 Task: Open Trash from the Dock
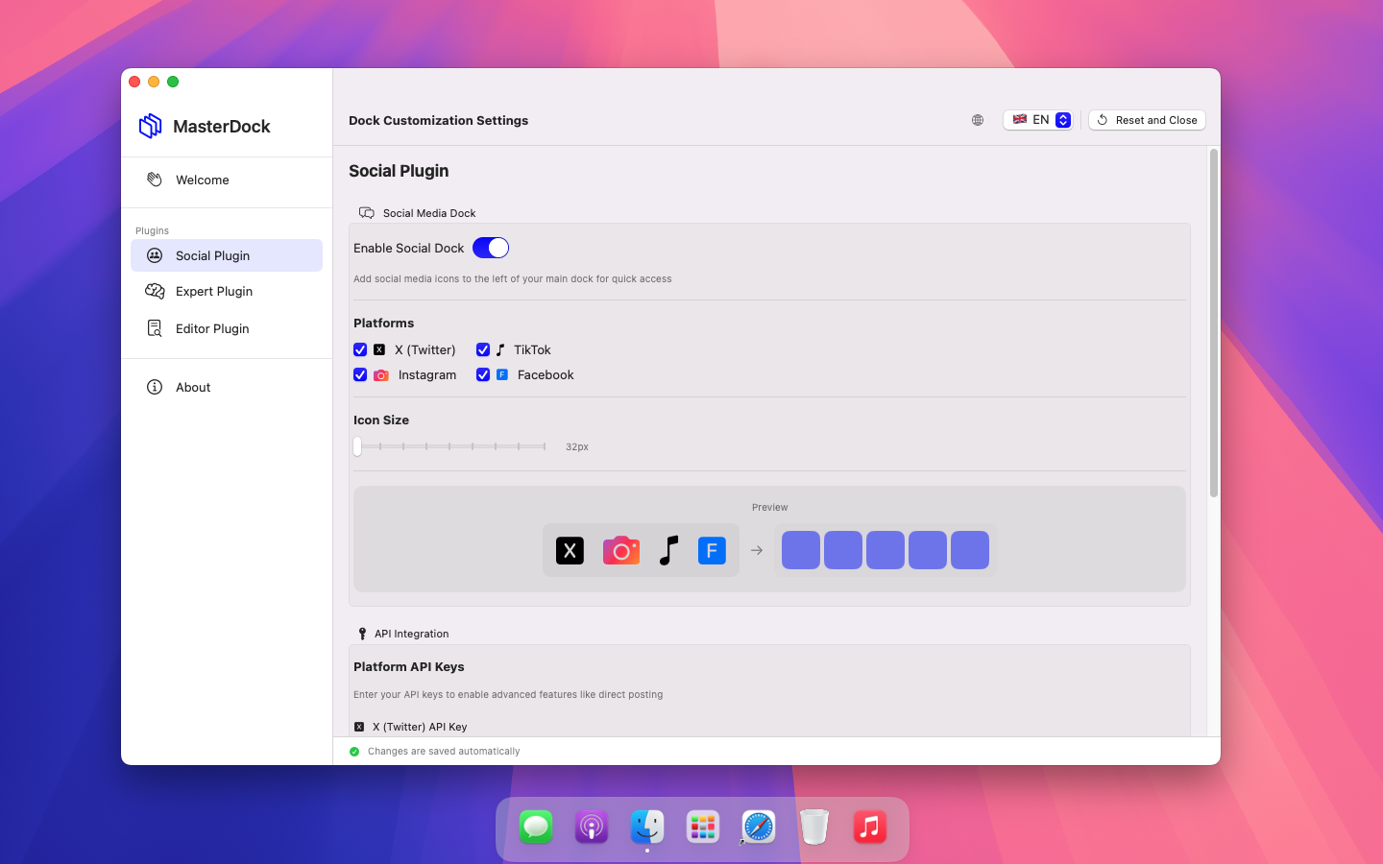(x=814, y=827)
